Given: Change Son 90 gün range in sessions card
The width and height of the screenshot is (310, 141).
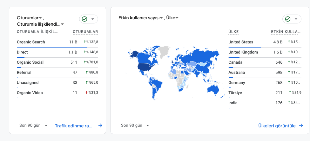Looking at the screenshot, I should coord(33,125).
